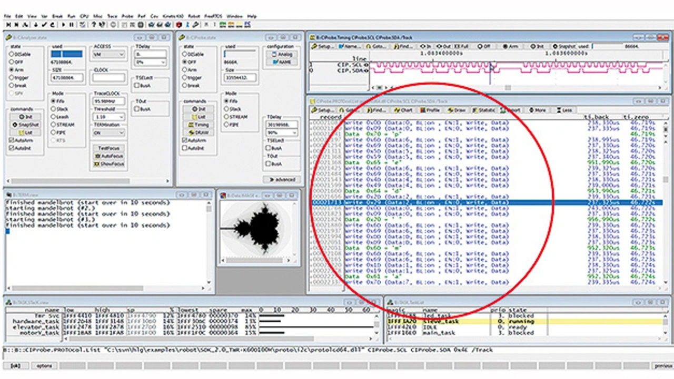
Task: Click the TestFocus button
Action: [x=108, y=149]
